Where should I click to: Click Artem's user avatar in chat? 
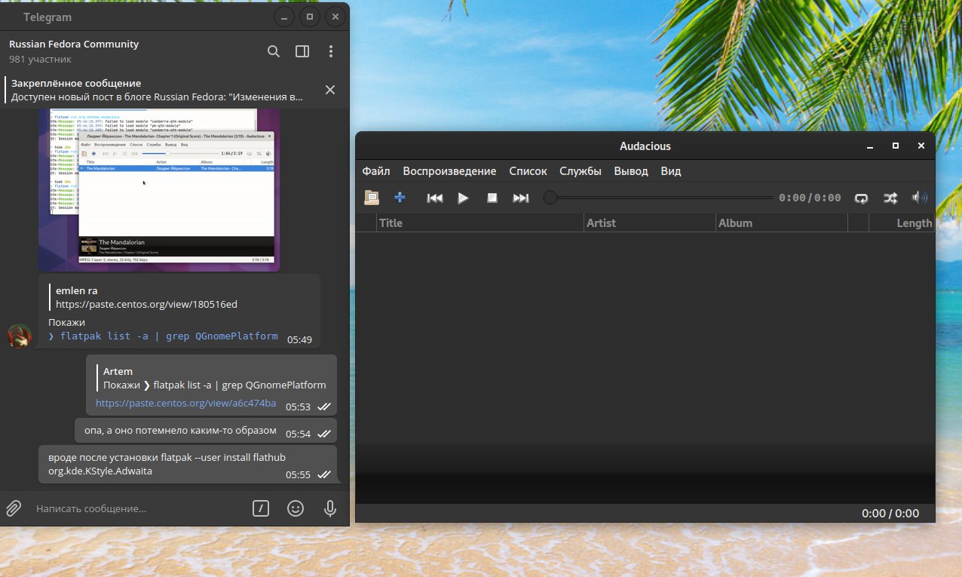pyautogui.click(x=20, y=336)
